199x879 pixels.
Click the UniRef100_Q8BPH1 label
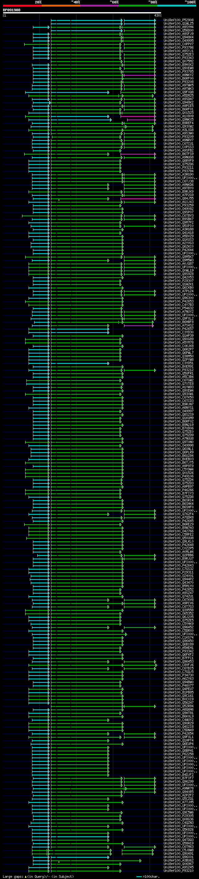178,750
